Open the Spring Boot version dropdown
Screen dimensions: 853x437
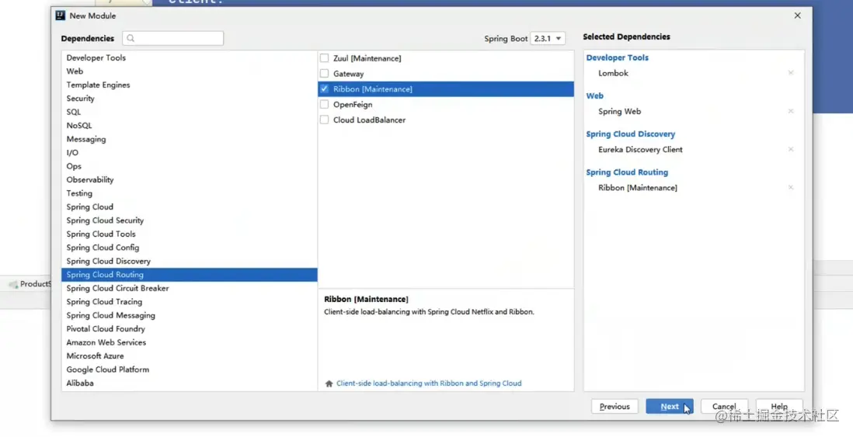pyautogui.click(x=548, y=39)
